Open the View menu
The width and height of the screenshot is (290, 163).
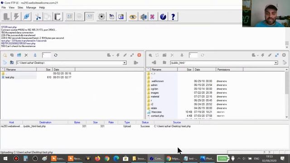click(x=11, y=8)
